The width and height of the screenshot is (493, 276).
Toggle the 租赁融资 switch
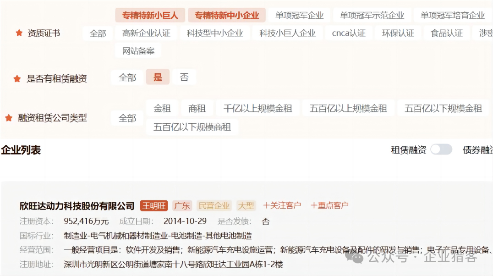441,149
